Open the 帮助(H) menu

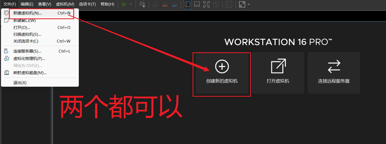[x=107, y=4]
